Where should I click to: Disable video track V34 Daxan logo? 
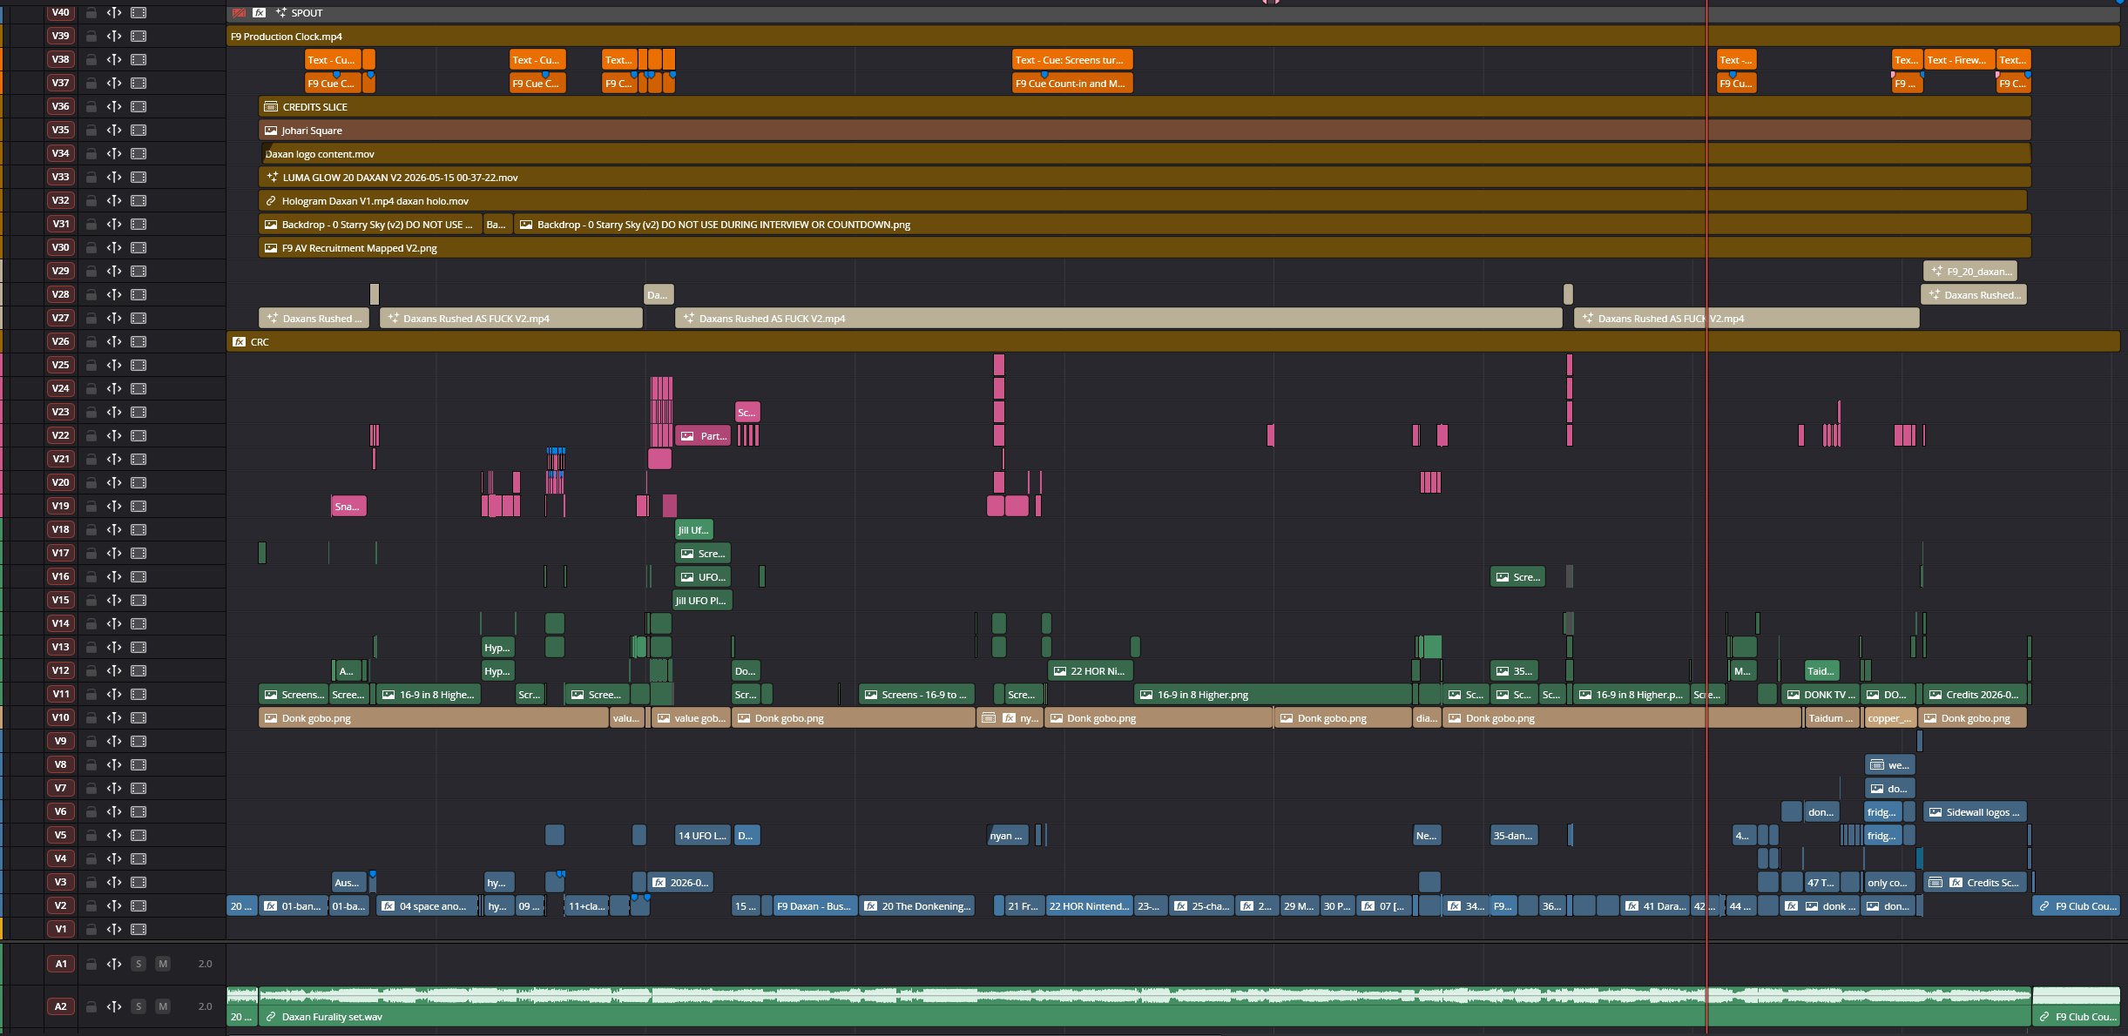click(x=138, y=153)
